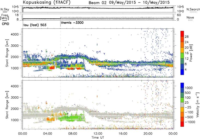200x139 pixels.
Task: Click the light green Power color bar segment
Action: pos(182,56)
